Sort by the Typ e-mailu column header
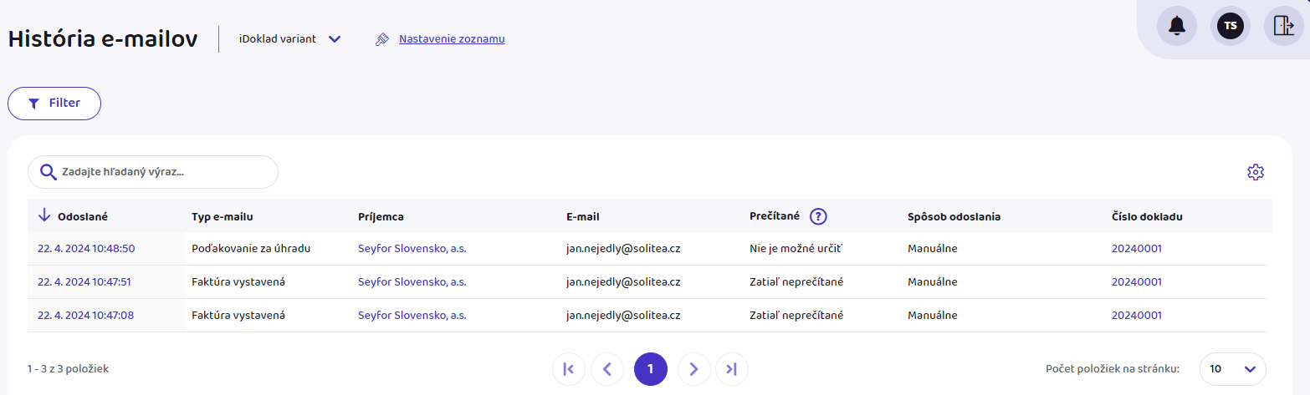This screenshot has width=1310, height=395. click(223, 217)
